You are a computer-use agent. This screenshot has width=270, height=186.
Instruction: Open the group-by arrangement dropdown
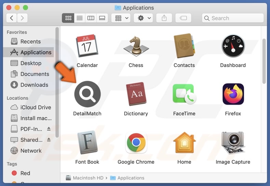(121, 18)
